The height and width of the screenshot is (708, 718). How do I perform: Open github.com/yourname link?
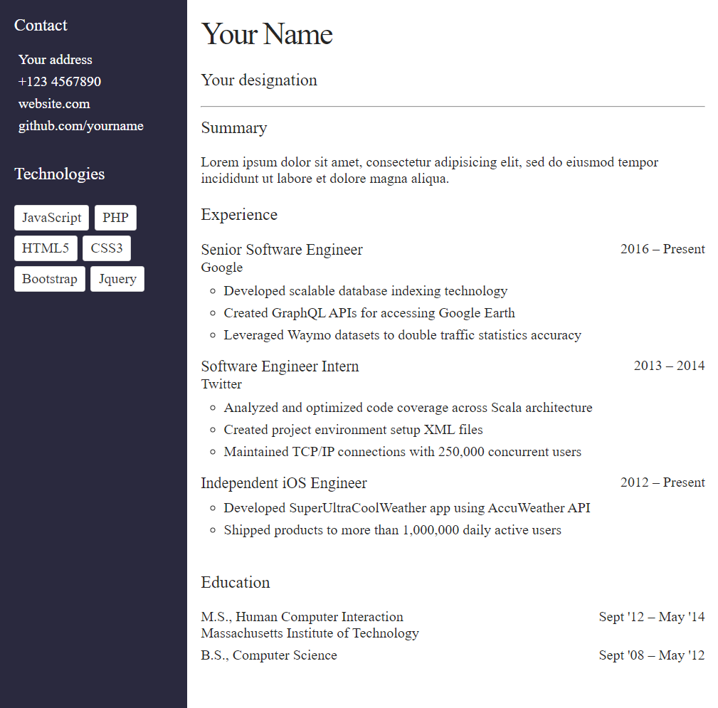pos(81,126)
